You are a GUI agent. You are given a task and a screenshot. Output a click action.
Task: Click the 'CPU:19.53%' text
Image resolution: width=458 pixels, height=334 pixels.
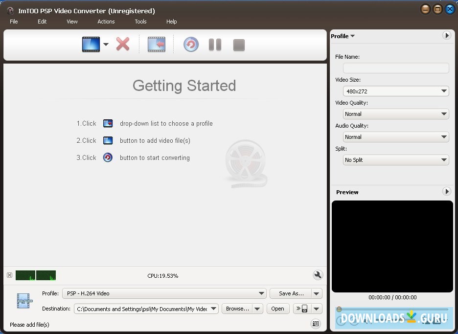[162, 276]
